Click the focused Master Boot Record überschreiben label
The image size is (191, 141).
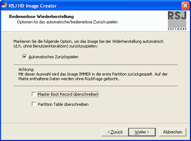[68, 94]
